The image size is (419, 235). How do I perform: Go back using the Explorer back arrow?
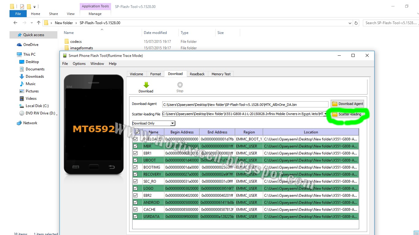pyautogui.click(x=15, y=23)
